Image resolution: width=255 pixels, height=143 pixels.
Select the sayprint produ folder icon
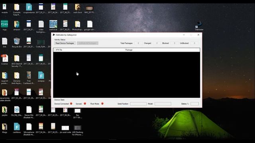coord(4,78)
